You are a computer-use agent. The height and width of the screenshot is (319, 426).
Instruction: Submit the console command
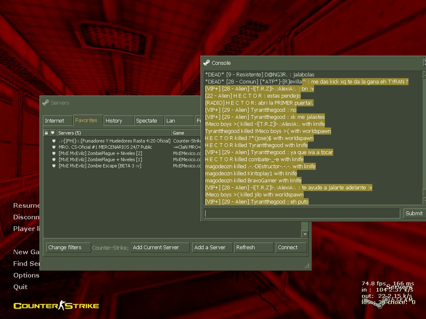coord(414,213)
